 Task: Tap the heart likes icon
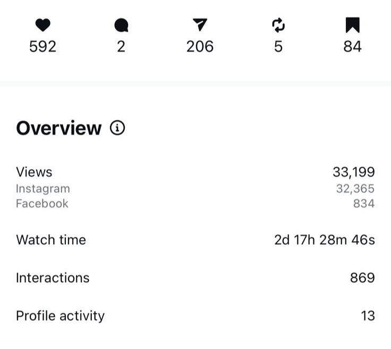click(x=42, y=25)
